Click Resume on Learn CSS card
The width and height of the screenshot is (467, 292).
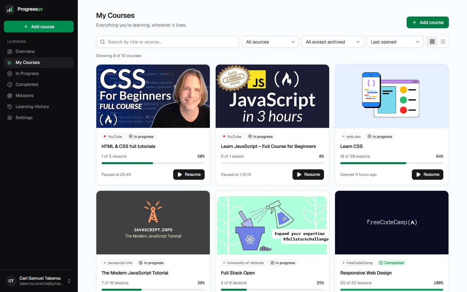click(427, 175)
